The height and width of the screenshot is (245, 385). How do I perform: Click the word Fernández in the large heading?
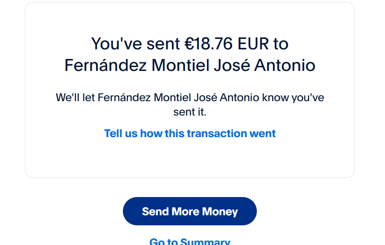[x=106, y=65]
